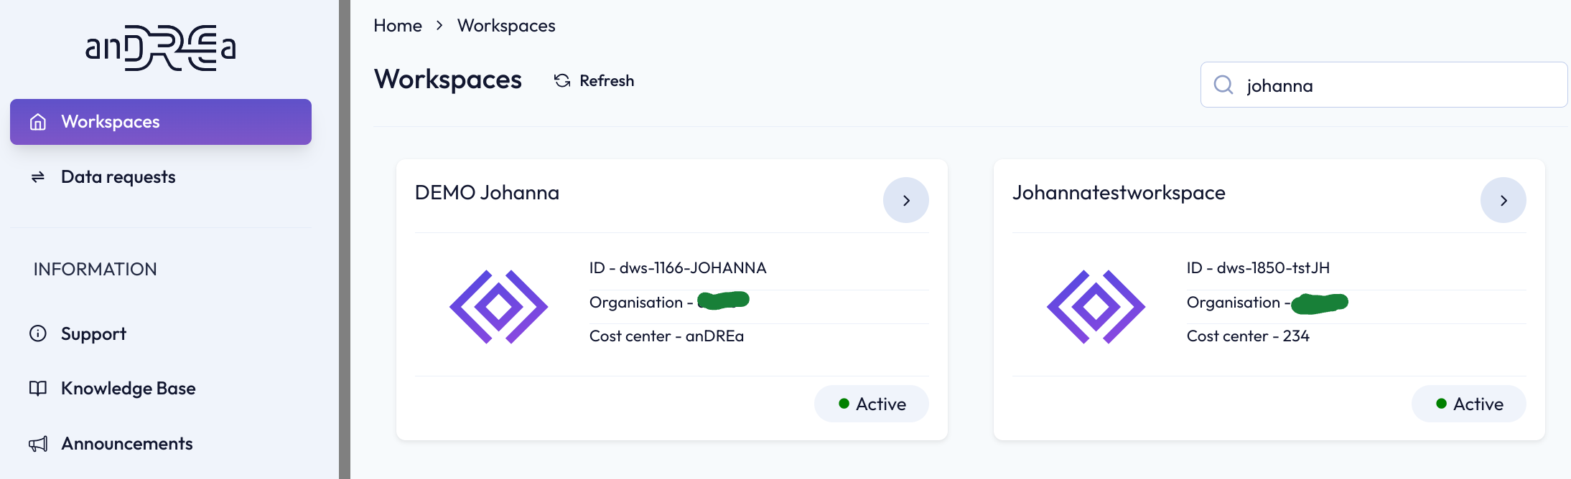Open Johannatestworkspace via chevron arrow
Image resolution: width=1571 pixels, height=479 pixels.
tap(1504, 200)
